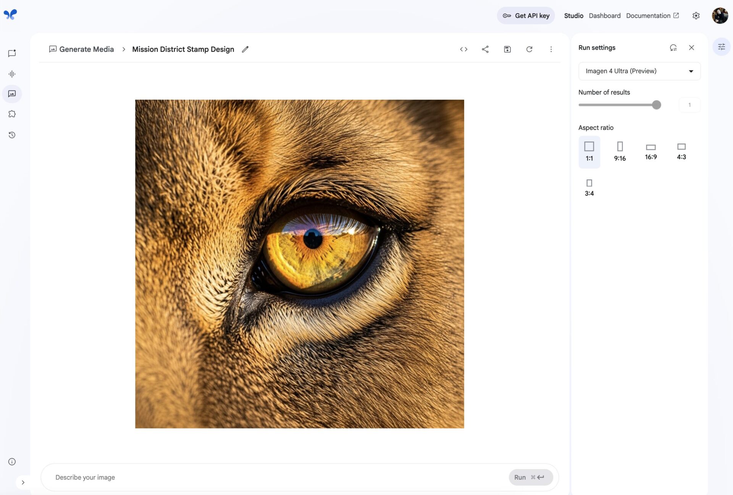The image size is (733, 495).
Task: Share the prompt using the share icon
Action: (x=485, y=49)
